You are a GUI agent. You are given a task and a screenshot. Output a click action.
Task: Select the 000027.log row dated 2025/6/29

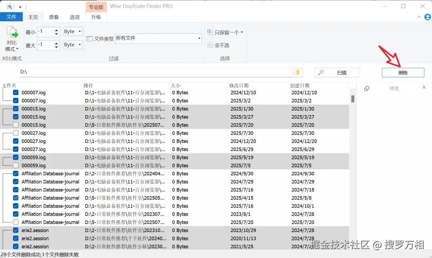coord(175,149)
